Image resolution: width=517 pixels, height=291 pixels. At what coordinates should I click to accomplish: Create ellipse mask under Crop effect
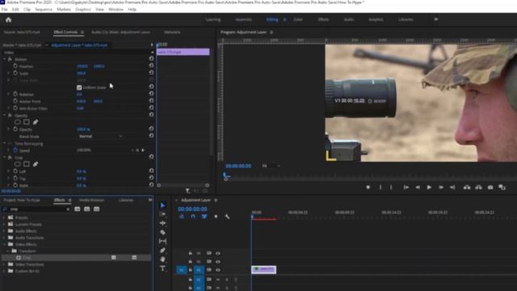[17, 164]
